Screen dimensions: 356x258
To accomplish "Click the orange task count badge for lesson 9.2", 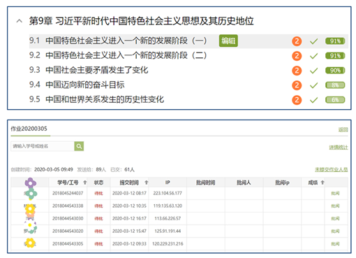I will (297, 56).
